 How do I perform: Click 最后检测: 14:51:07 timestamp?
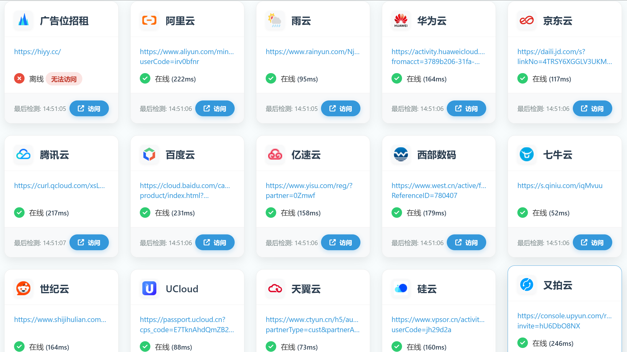[40, 243]
